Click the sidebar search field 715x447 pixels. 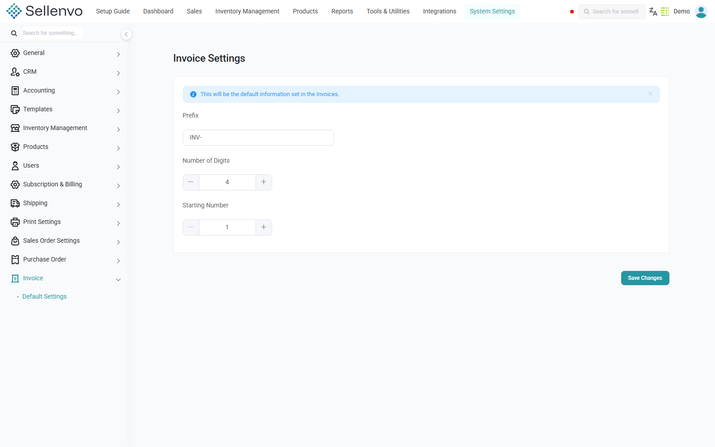52,33
